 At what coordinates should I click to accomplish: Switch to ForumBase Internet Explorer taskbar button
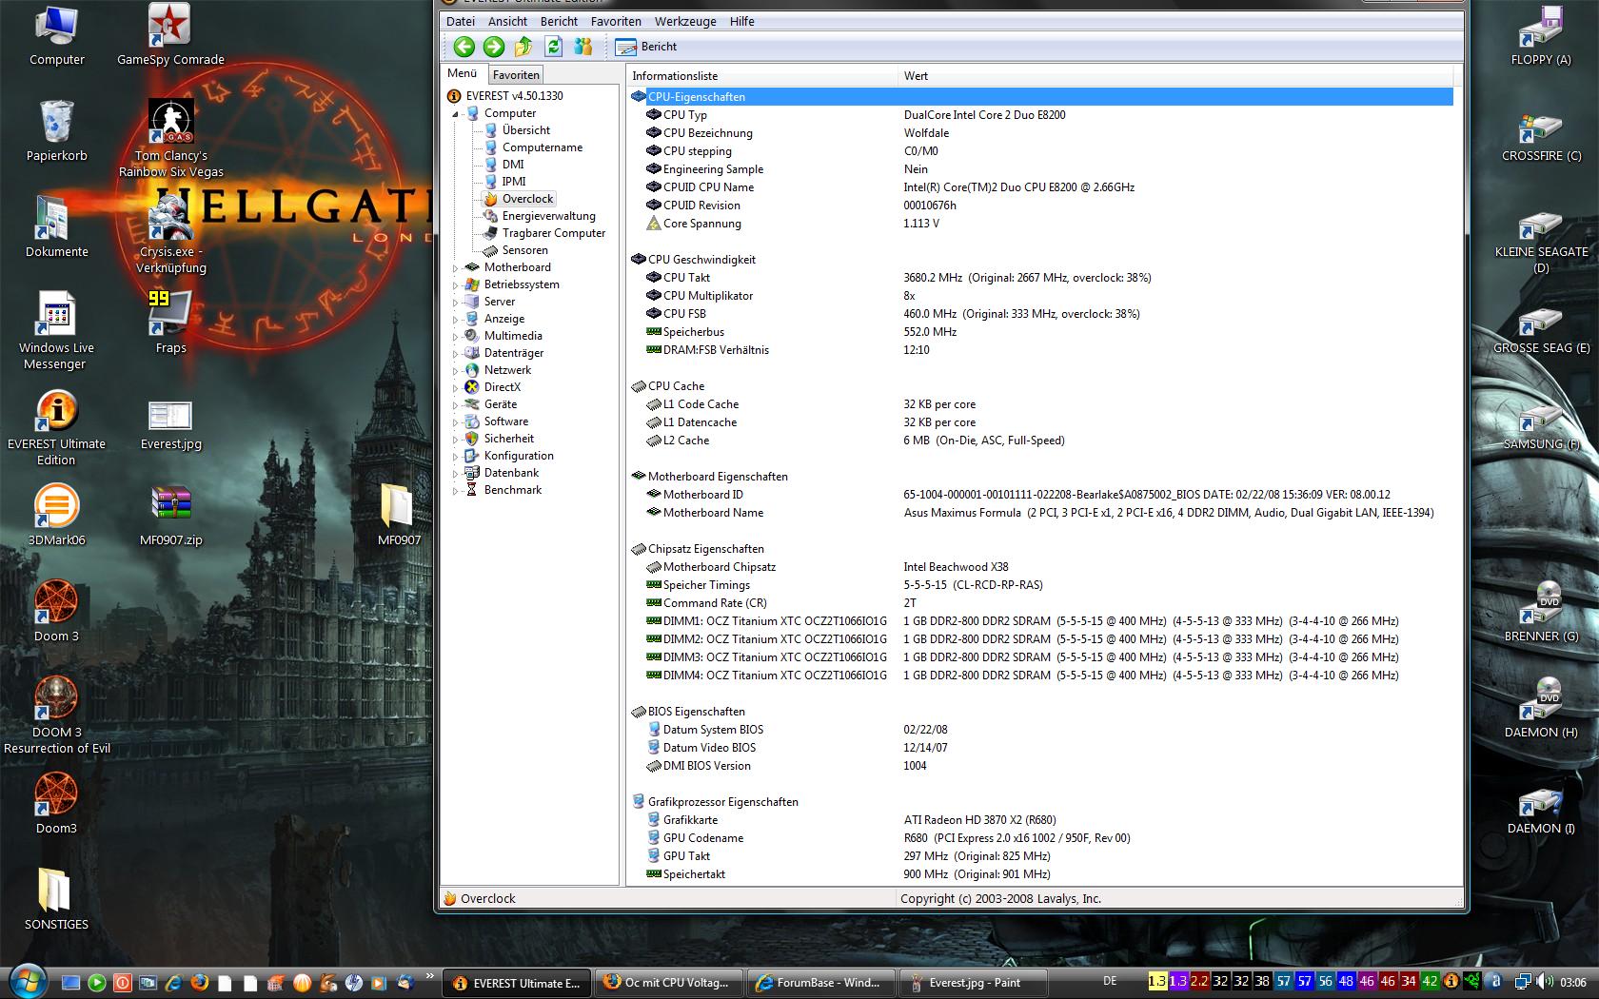(x=820, y=983)
